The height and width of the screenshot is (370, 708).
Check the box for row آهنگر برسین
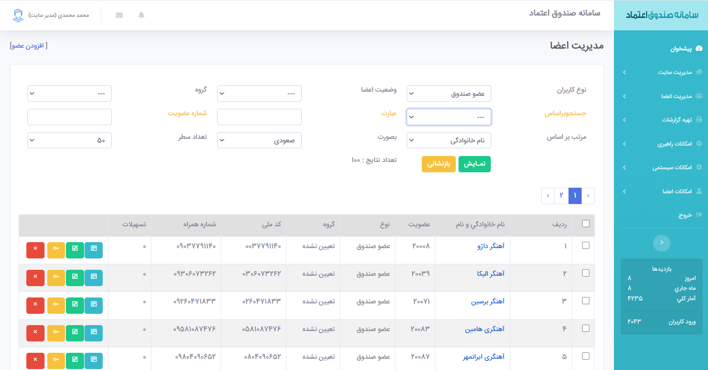(x=586, y=301)
